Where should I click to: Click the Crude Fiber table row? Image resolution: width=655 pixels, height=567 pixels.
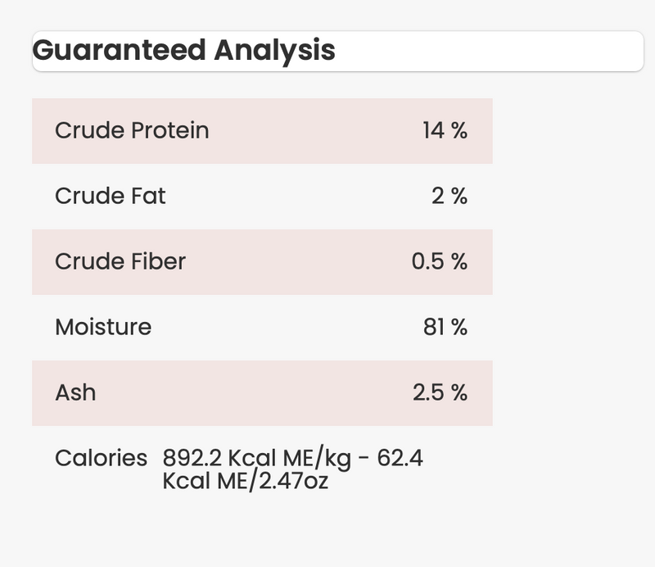click(262, 262)
